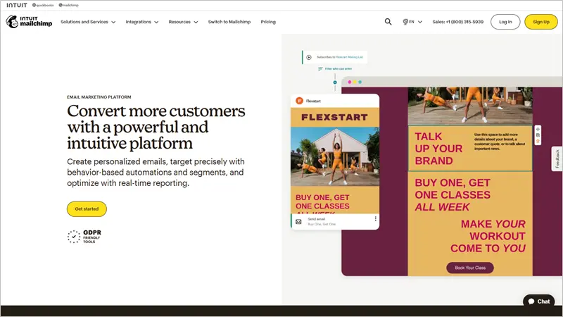Select Switch to Mailchimp in navigation

(229, 22)
